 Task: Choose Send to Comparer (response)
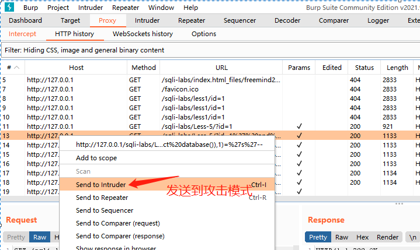pyautogui.click(x=167, y=236)
